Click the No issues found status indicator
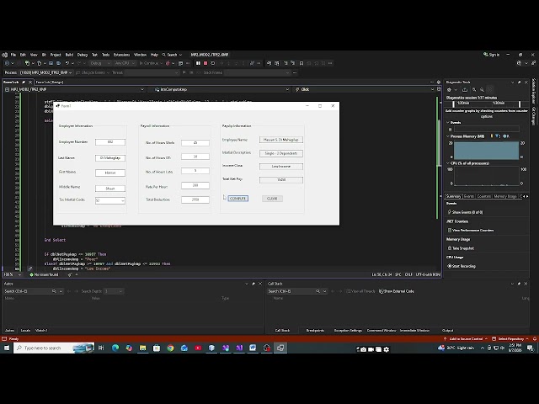Image resolution: width=539 pixels, height=404 pixels. tap(44, 274)
